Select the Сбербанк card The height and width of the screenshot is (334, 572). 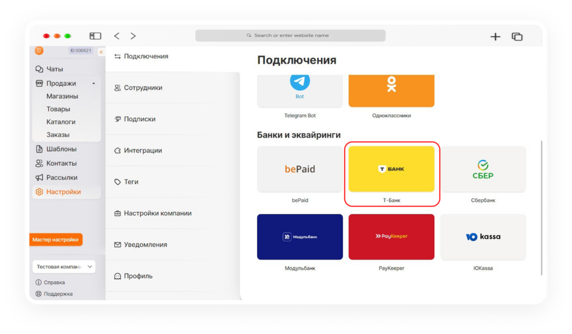point(483,169)
